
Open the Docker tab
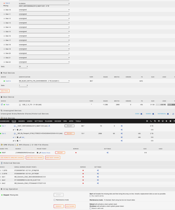pyautogui.click(x=58, y=121)
